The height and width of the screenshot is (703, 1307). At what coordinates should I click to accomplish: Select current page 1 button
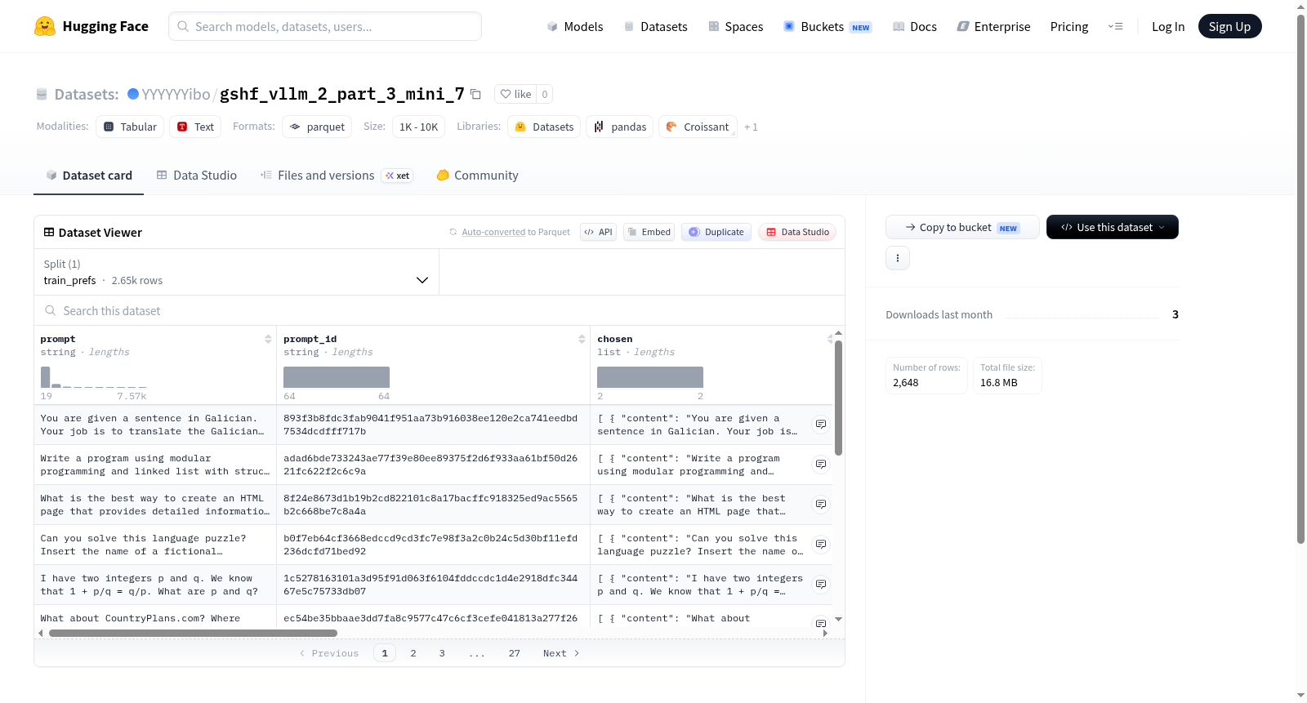pos(385,653)
